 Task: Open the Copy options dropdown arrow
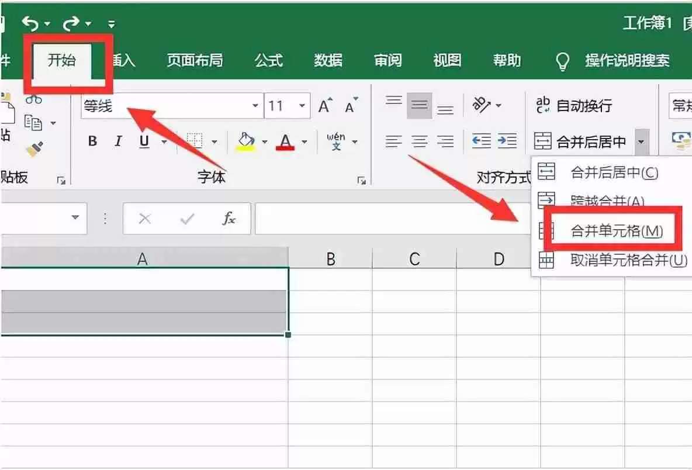[53, 123]
